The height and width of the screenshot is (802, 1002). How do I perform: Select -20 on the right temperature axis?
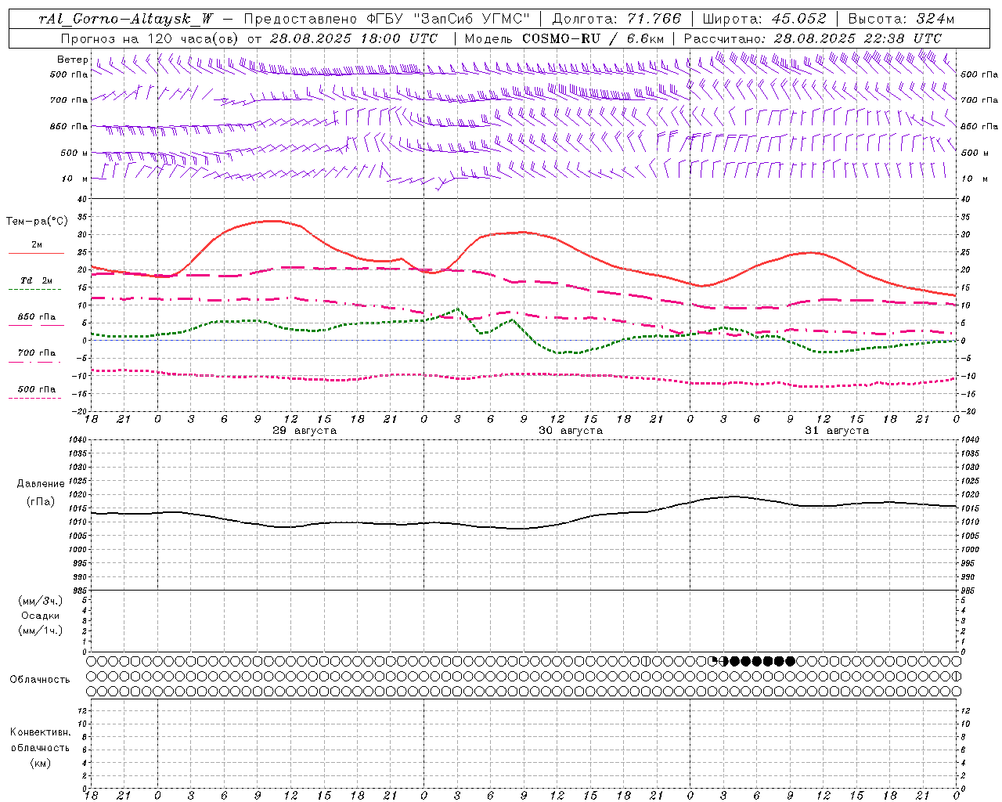pyautogui.click(x=967, y=411)
